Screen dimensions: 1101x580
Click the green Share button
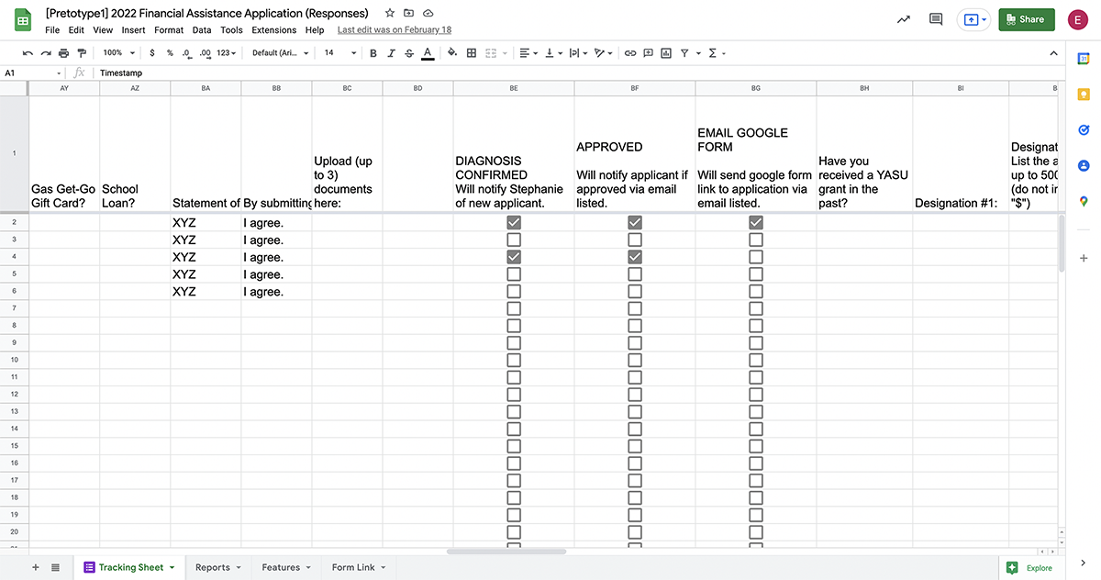click(x=1027, y=19)
